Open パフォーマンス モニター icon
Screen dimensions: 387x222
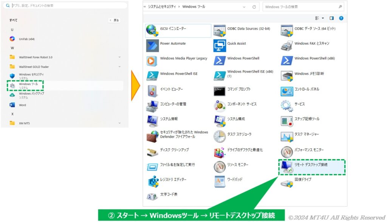(x=287, y=152)
